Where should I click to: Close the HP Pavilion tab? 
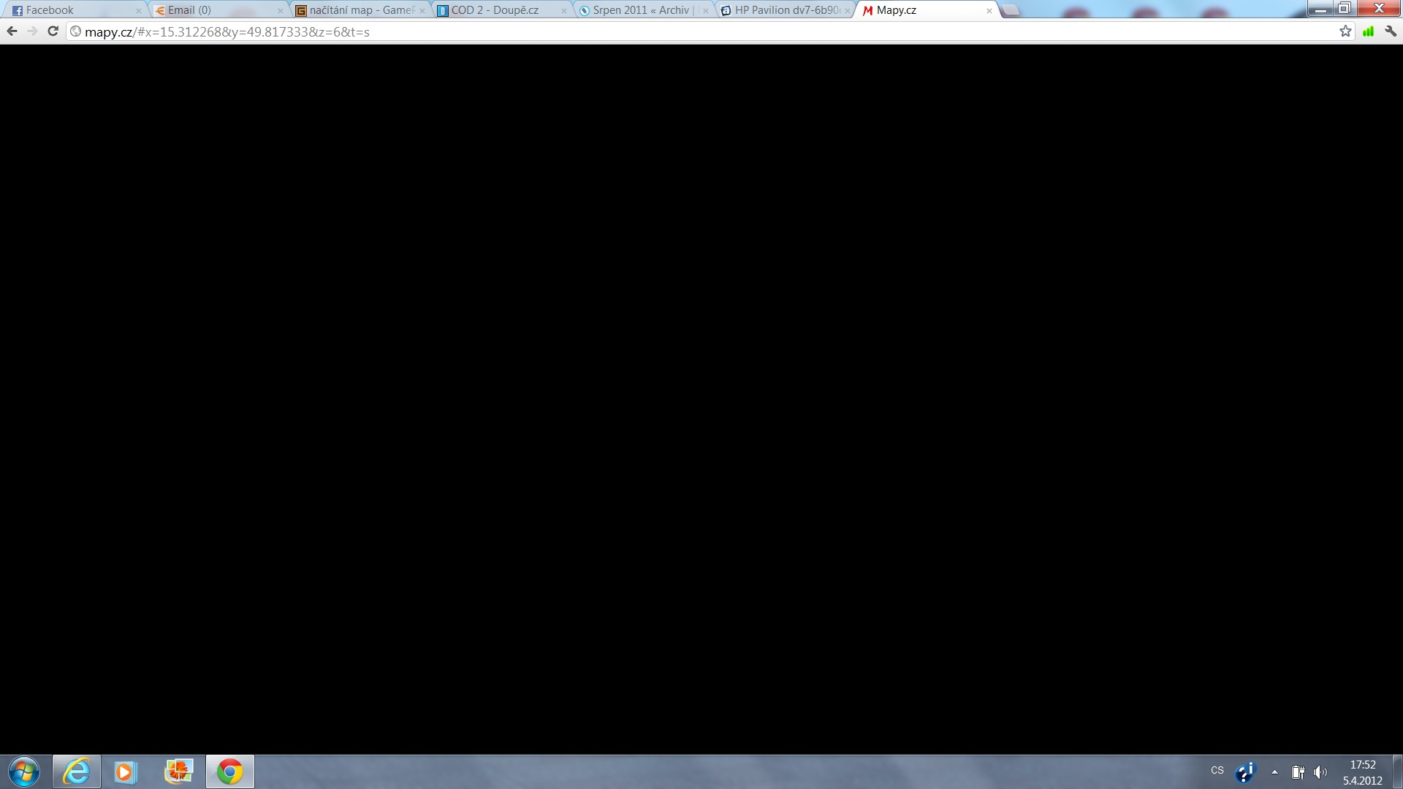pos(848,11)
